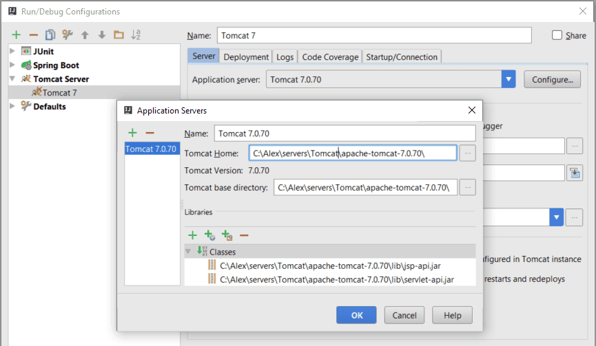The height and width of the screenshot is (346, 596).
Task: Expand the JUnit tree node
Action: coord(12,51)
